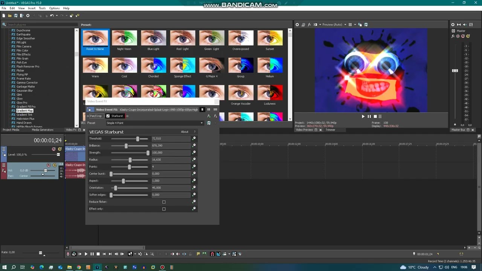Switch to Media Generators tab
482x271 pixels.
pyautogui.click(x=43, y=130)
